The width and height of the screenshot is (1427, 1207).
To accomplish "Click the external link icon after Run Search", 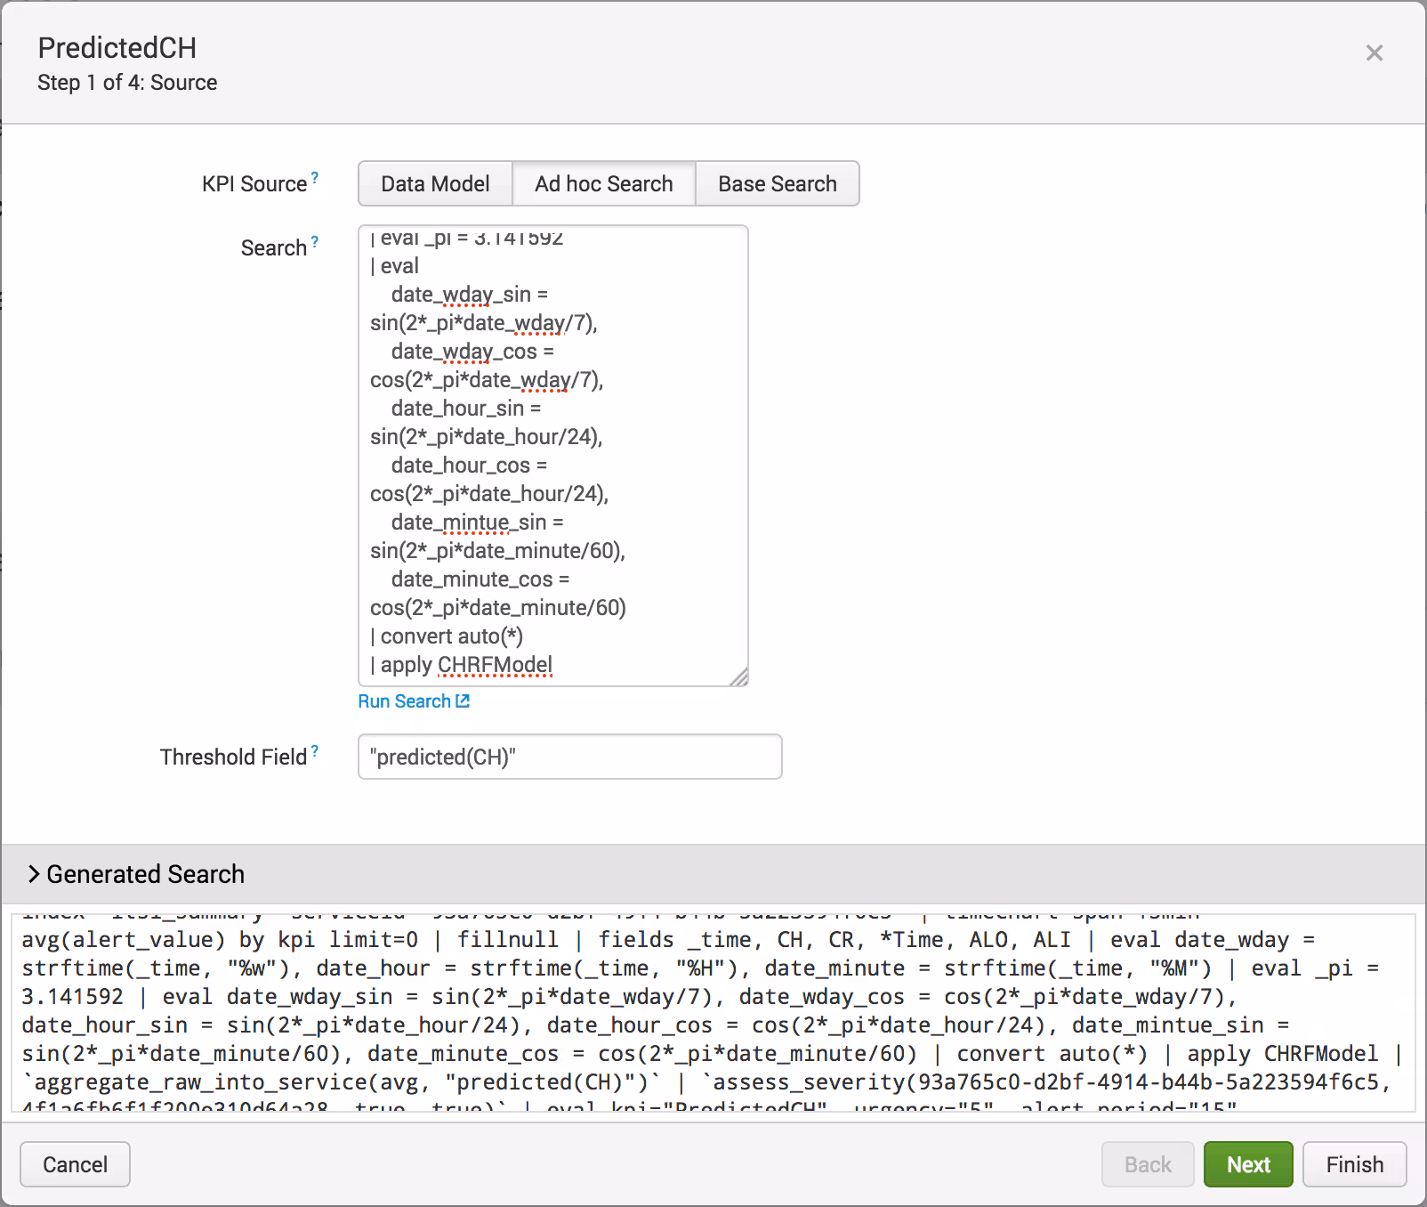I will (x=463, y=701).
